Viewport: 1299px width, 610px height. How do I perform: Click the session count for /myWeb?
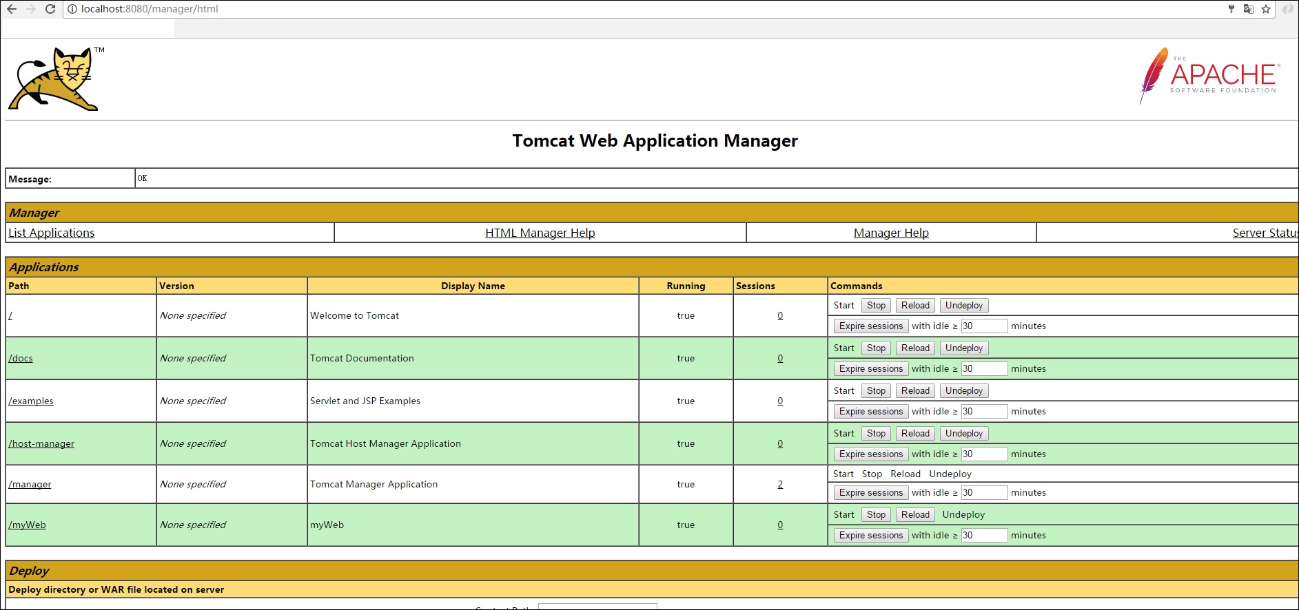780,525
